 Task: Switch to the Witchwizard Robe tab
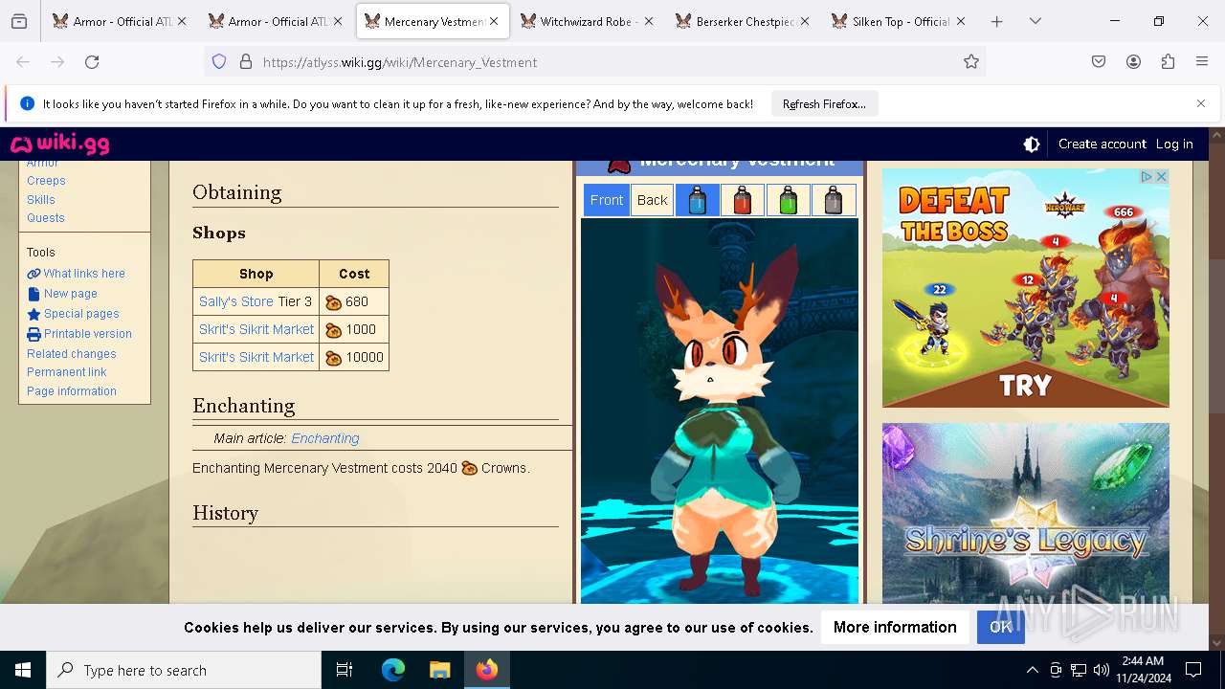click(x=586, y=21)
